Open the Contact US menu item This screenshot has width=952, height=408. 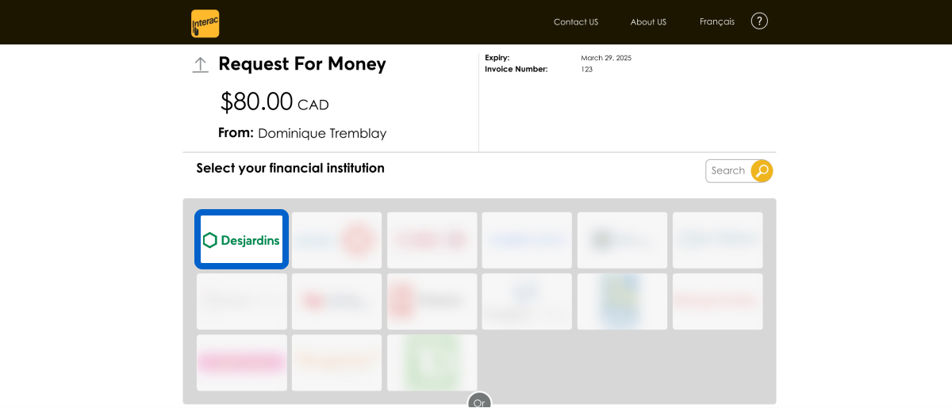[576, 22]
